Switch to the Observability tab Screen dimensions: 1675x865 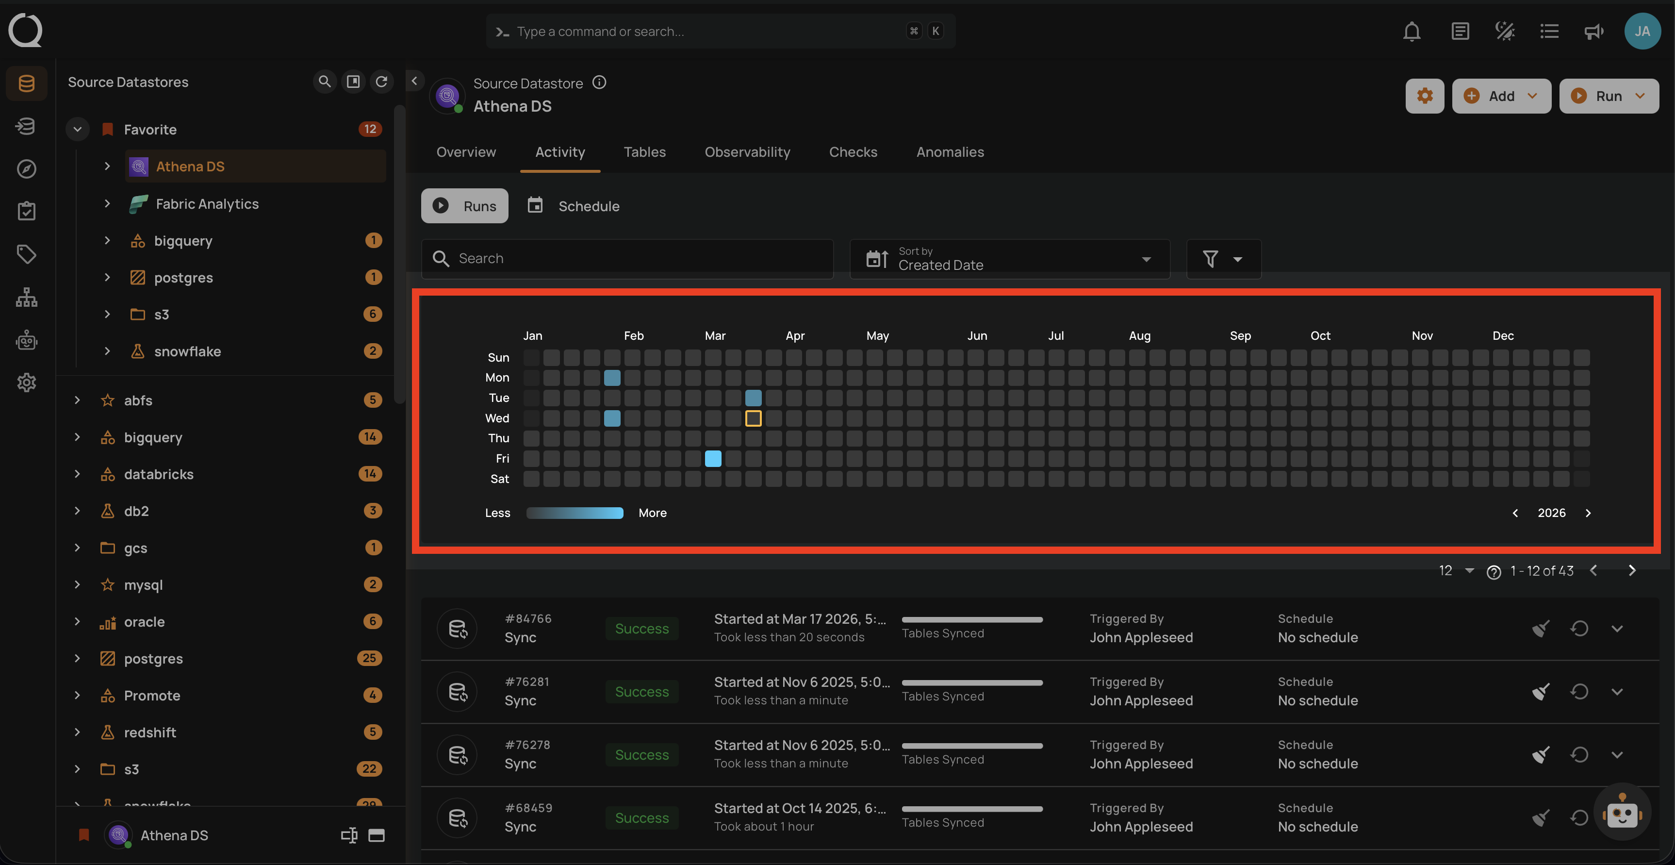pyautogui.click(x=747, y=151)
